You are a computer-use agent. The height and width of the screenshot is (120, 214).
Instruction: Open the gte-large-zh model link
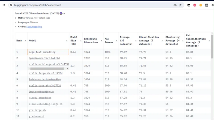37,110
